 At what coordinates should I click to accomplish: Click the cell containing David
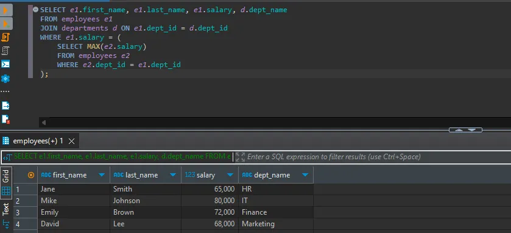pos(74,224)
